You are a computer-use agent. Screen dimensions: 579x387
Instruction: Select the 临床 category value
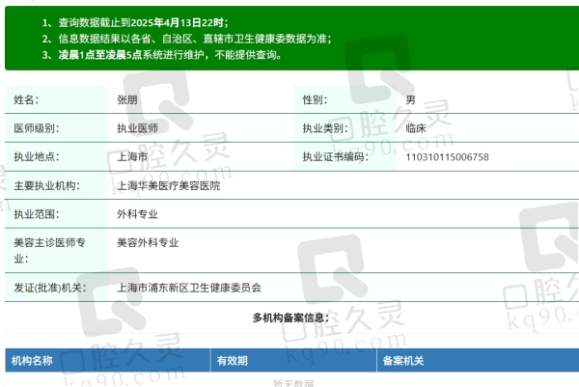coord(416,128)
